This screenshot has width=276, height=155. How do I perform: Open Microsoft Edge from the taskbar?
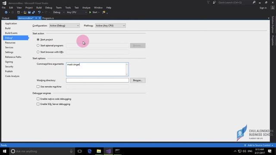point(89,151)
